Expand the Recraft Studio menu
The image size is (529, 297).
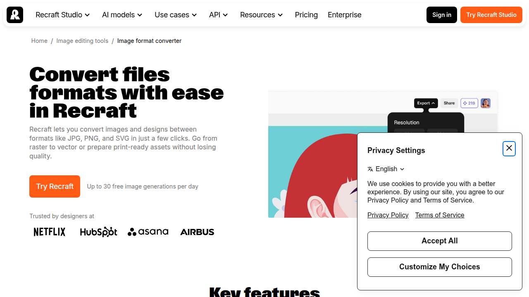(x=63, y=15)
